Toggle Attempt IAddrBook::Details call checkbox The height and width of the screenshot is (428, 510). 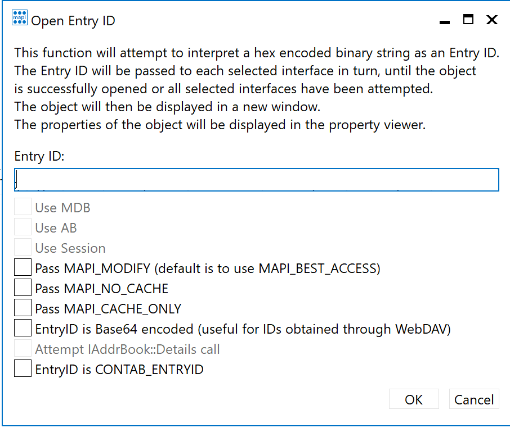point(23,349)
